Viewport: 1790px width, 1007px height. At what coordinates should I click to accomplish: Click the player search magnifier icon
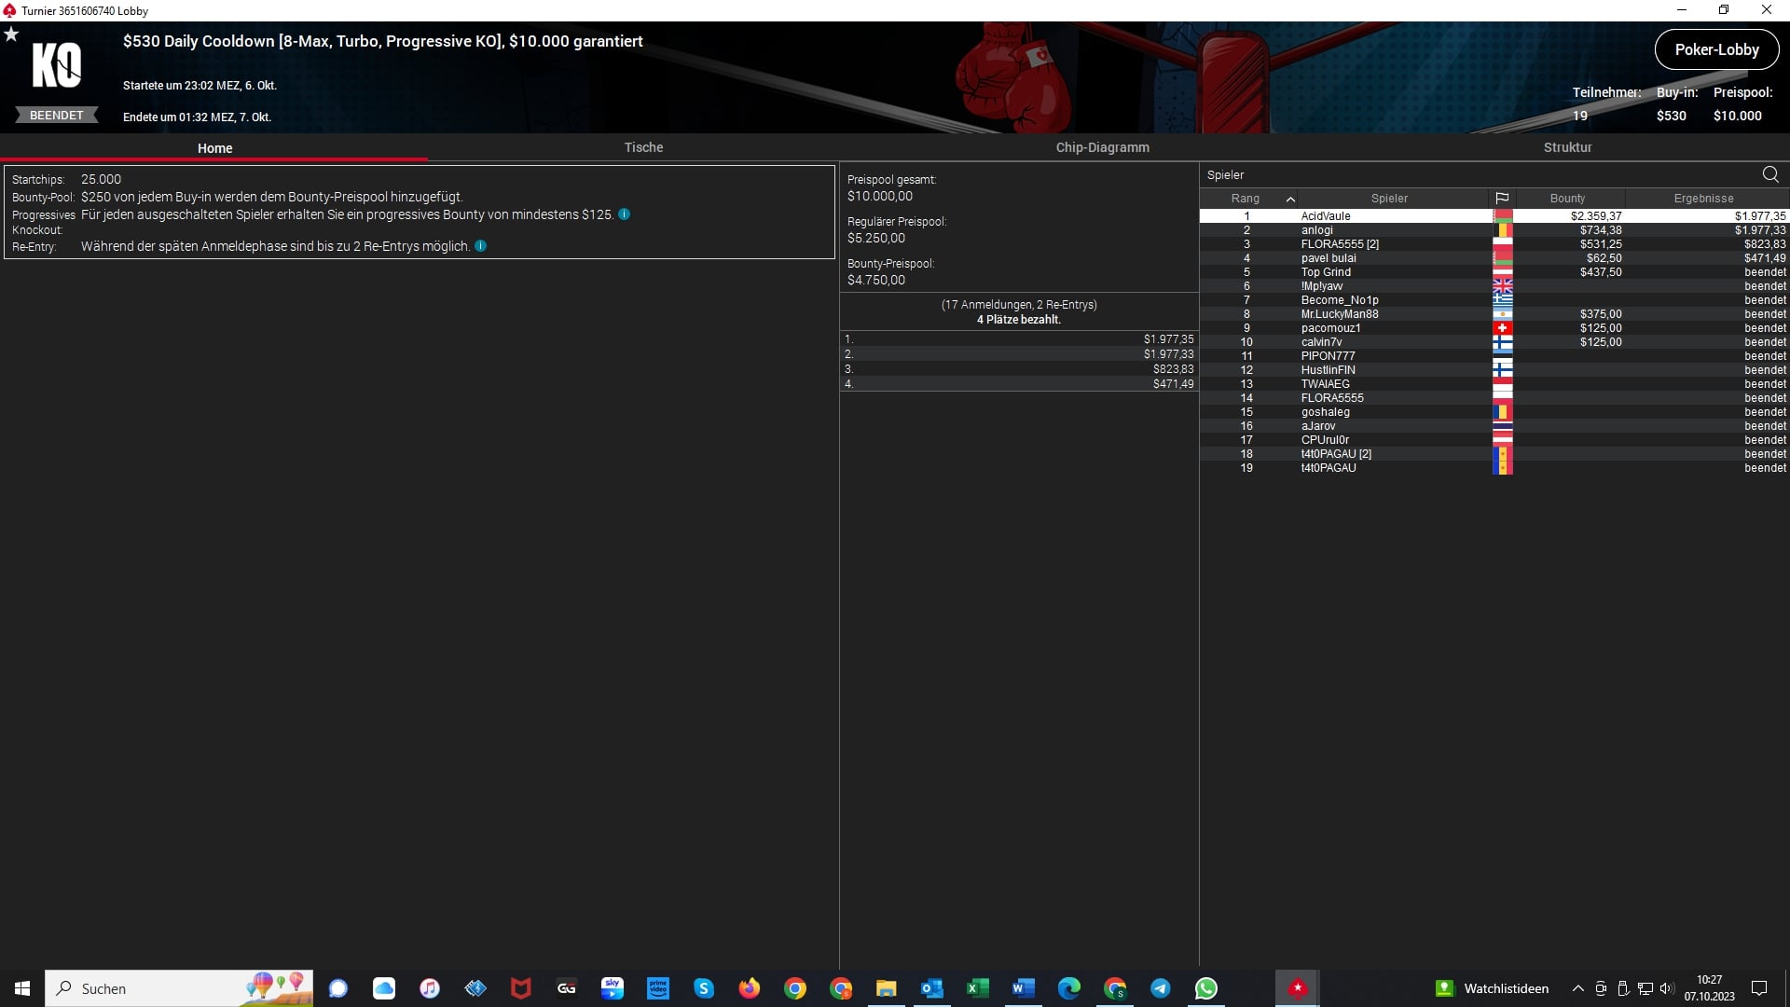[1769, 174]
